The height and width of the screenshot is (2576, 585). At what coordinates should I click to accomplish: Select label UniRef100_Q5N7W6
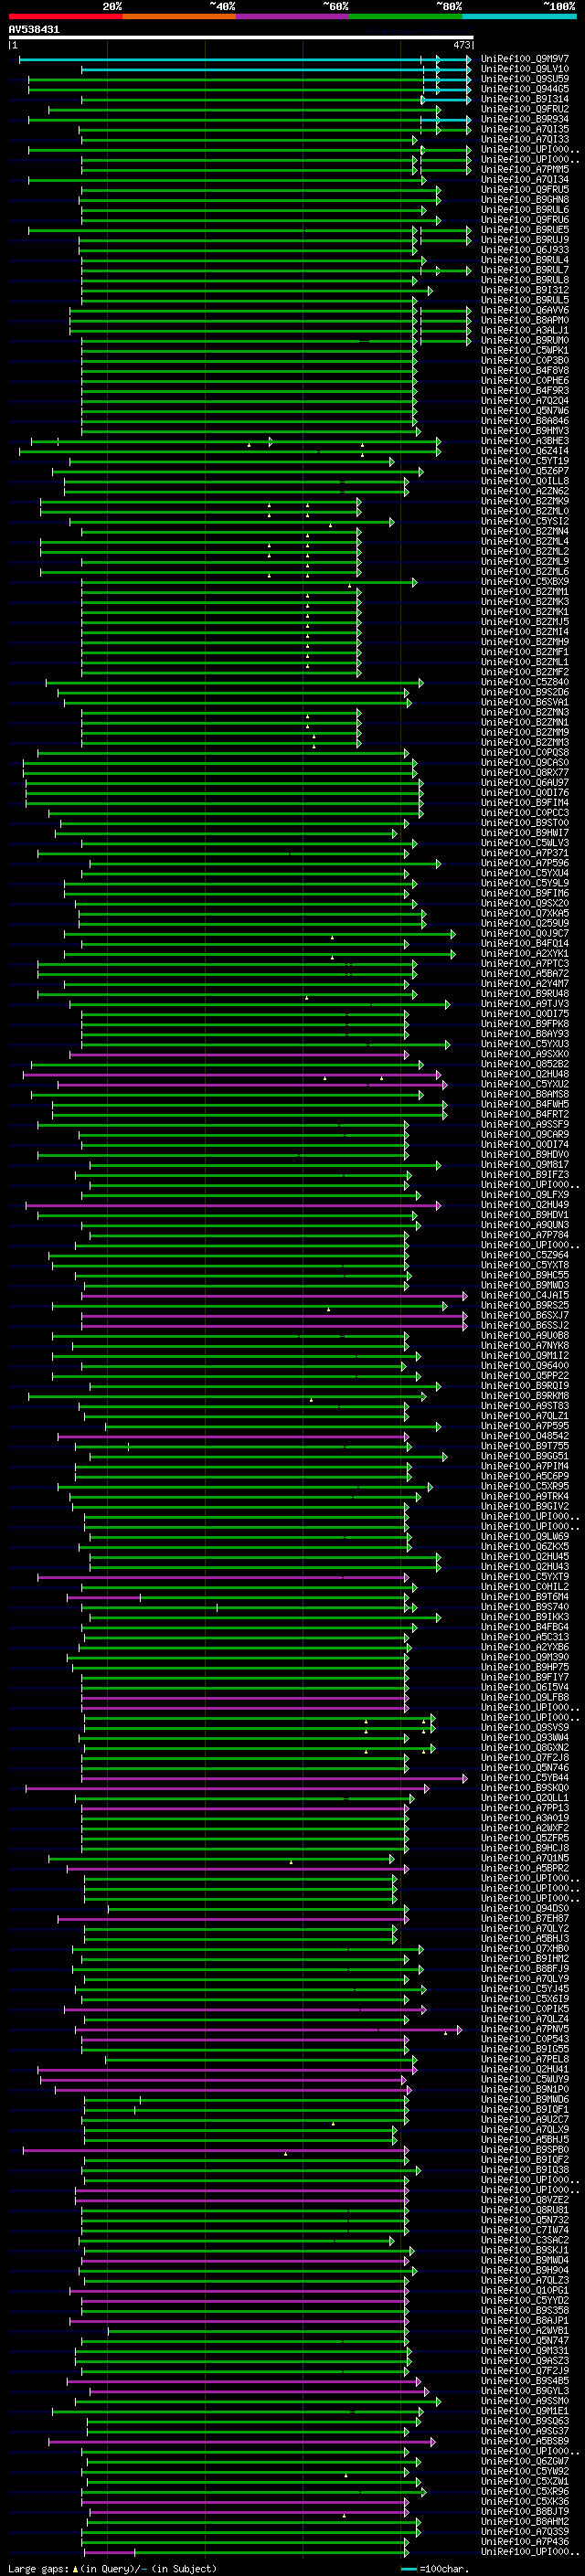tap(525, 411)
